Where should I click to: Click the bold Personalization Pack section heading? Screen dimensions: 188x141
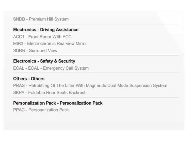point(58,103)
